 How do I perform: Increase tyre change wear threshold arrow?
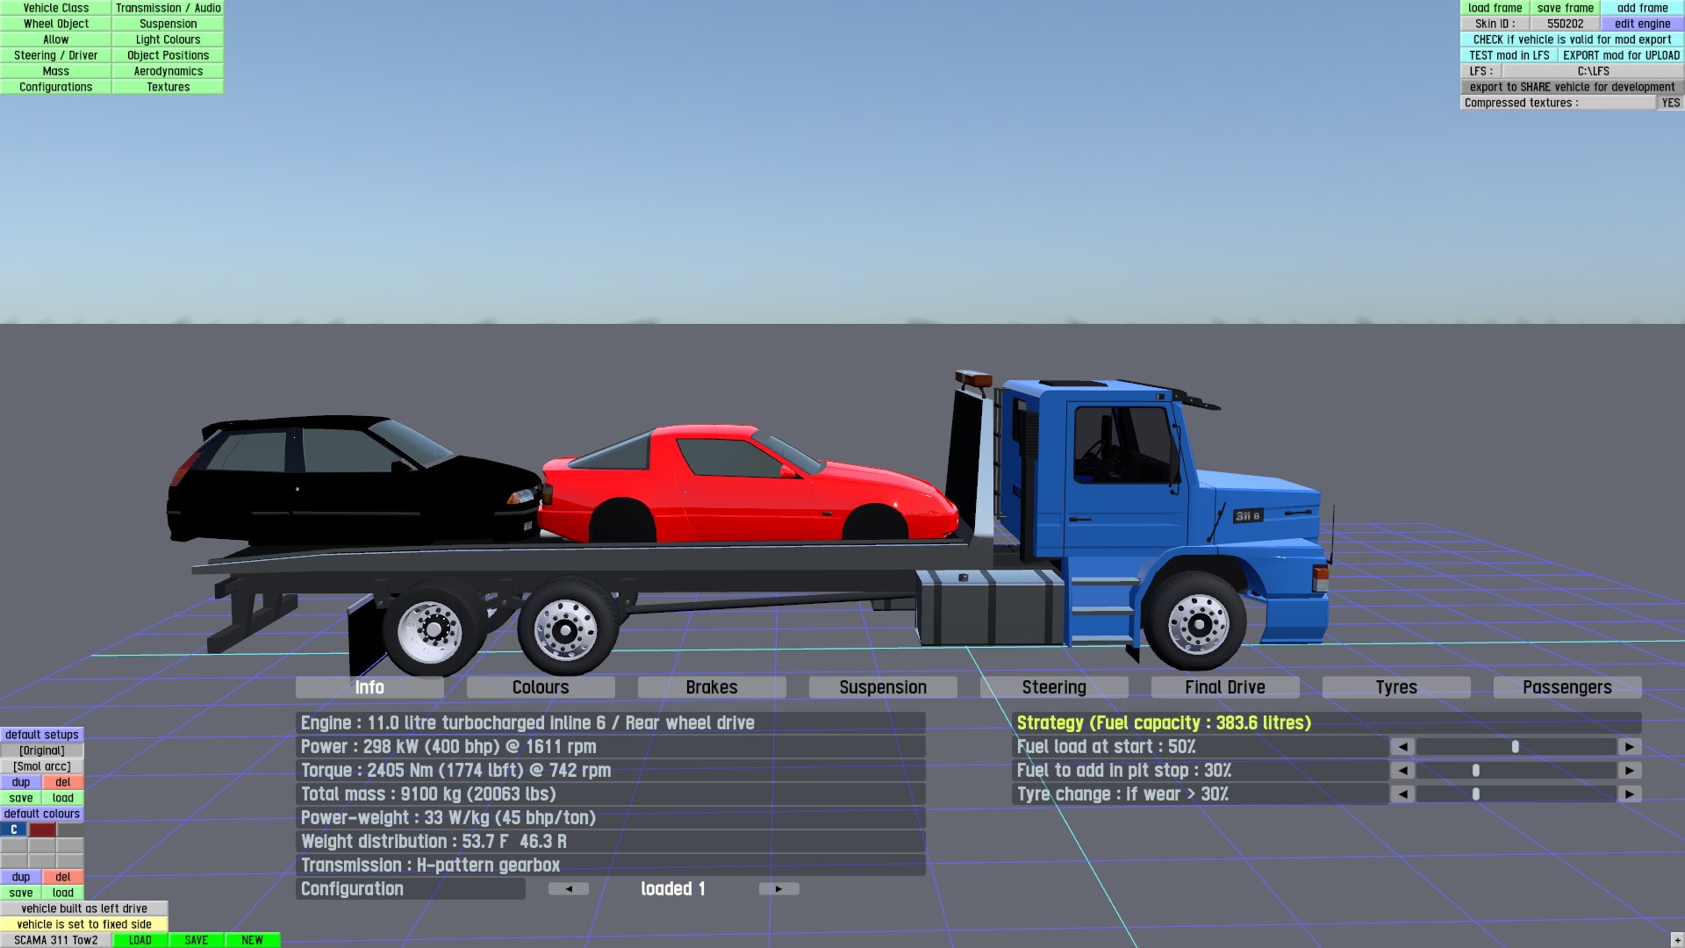[1630, 794]
